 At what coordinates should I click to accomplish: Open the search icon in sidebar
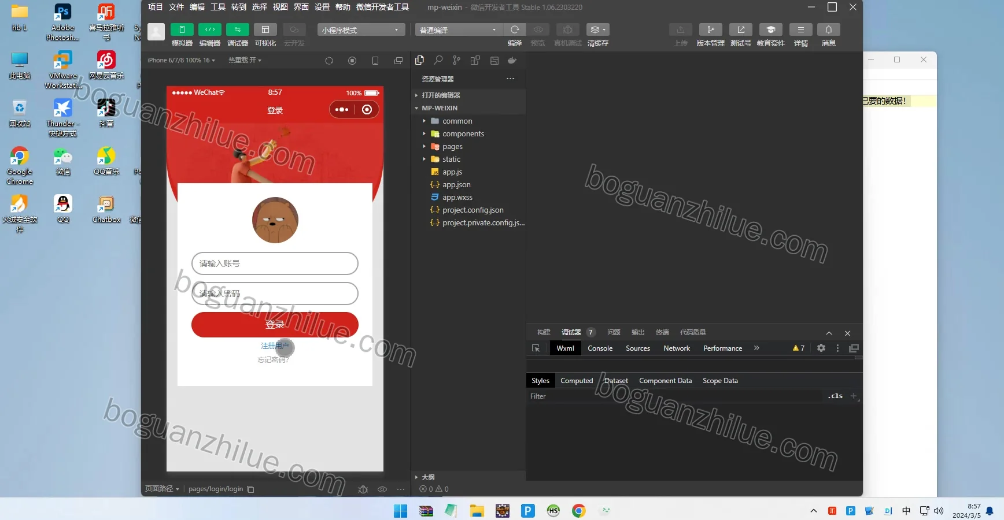(438, 60)
